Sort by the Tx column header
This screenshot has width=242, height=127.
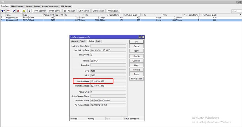[75, 15]
